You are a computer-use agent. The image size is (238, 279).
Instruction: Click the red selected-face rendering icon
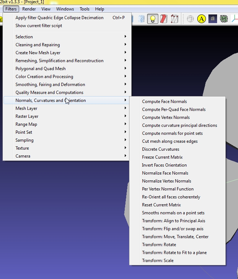163,19
